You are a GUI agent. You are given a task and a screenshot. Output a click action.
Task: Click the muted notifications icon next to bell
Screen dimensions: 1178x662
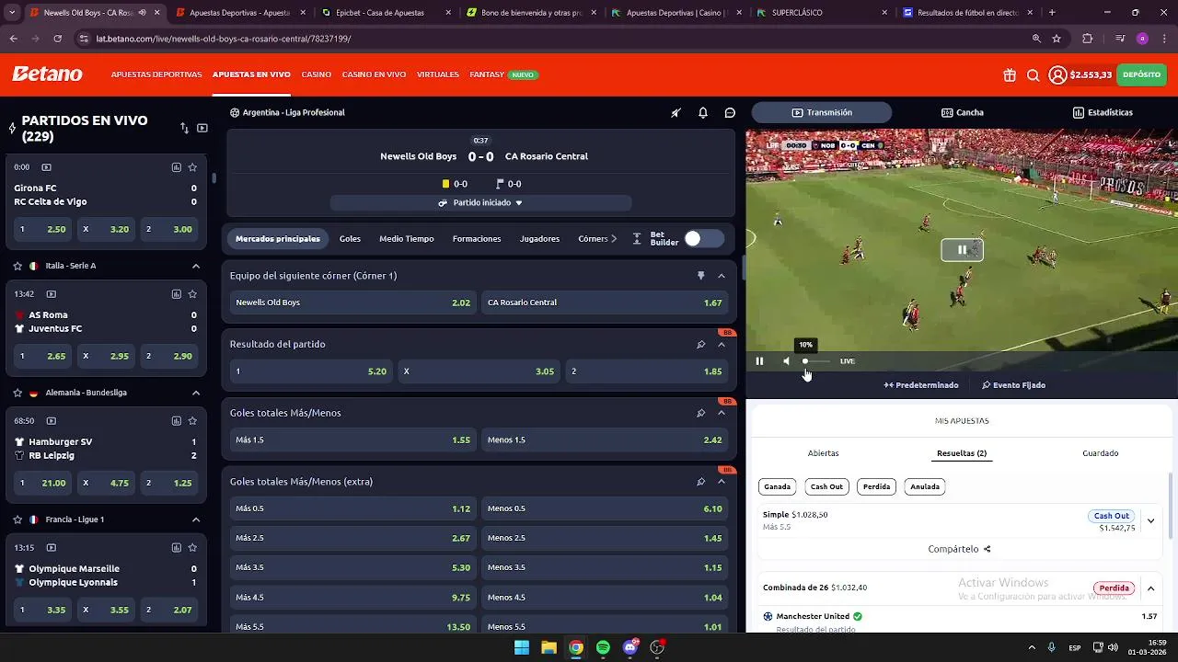pos(676,113)
